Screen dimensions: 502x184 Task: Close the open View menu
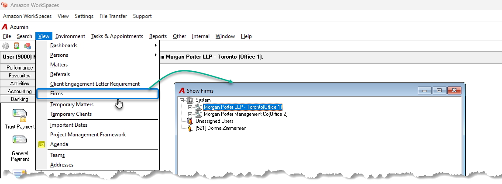tap(44, 36)
